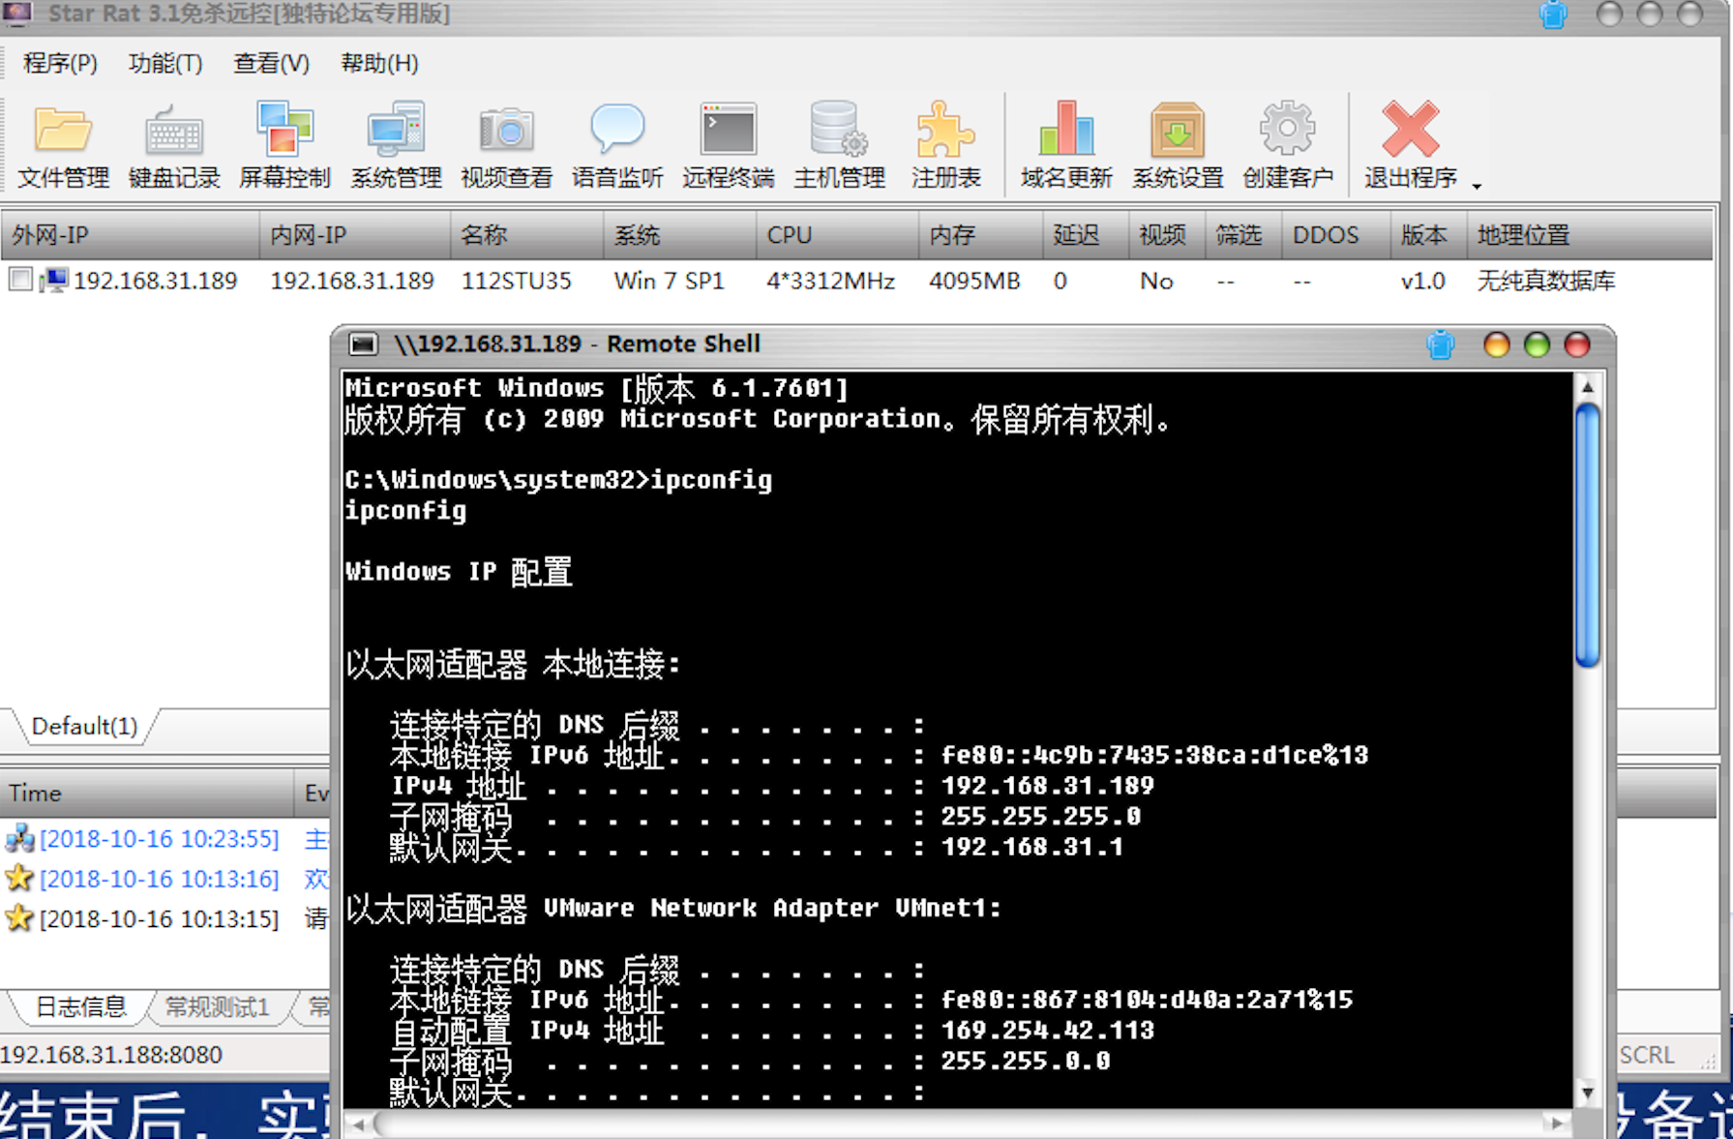This screenshot has height=1139, width=1733.
Task: Tick the checkbox for host 192.168.31.189
Action: [x=20, y=280]
